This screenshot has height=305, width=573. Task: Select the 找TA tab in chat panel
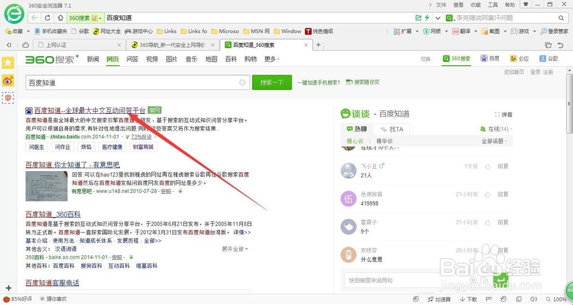pyautogui.click(x=392, y=129)
